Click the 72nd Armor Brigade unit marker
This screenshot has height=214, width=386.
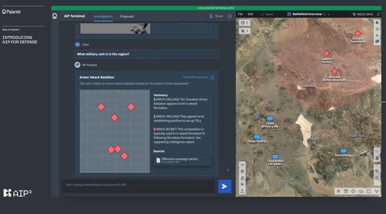[275, 157]
